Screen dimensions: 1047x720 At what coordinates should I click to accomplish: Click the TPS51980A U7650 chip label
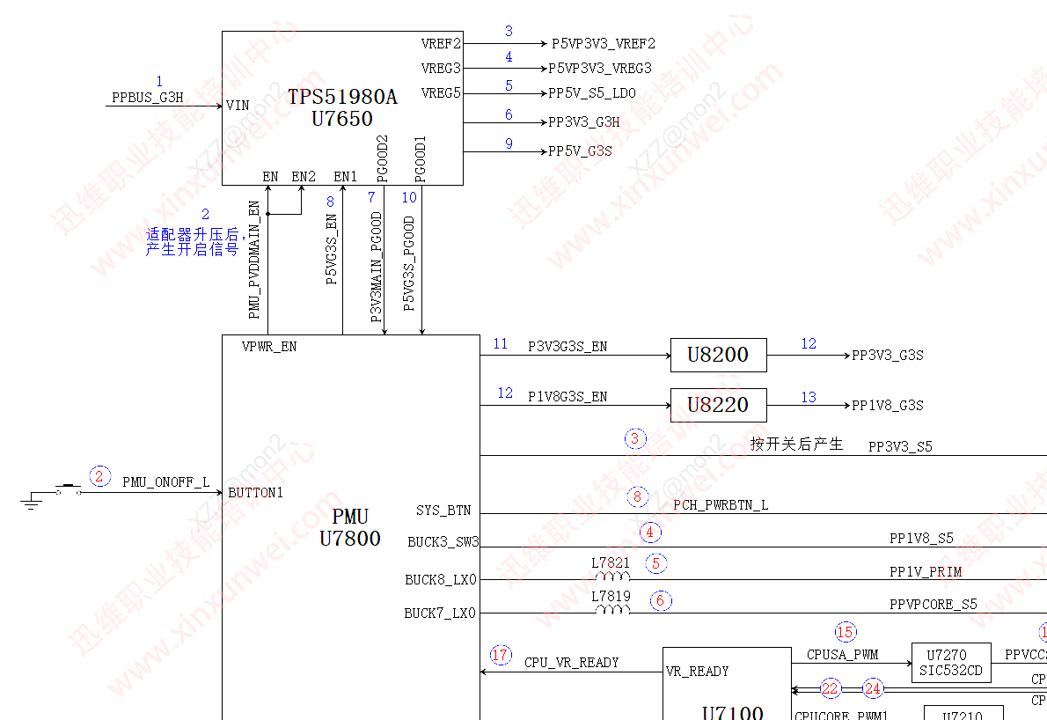coord(342,107)
